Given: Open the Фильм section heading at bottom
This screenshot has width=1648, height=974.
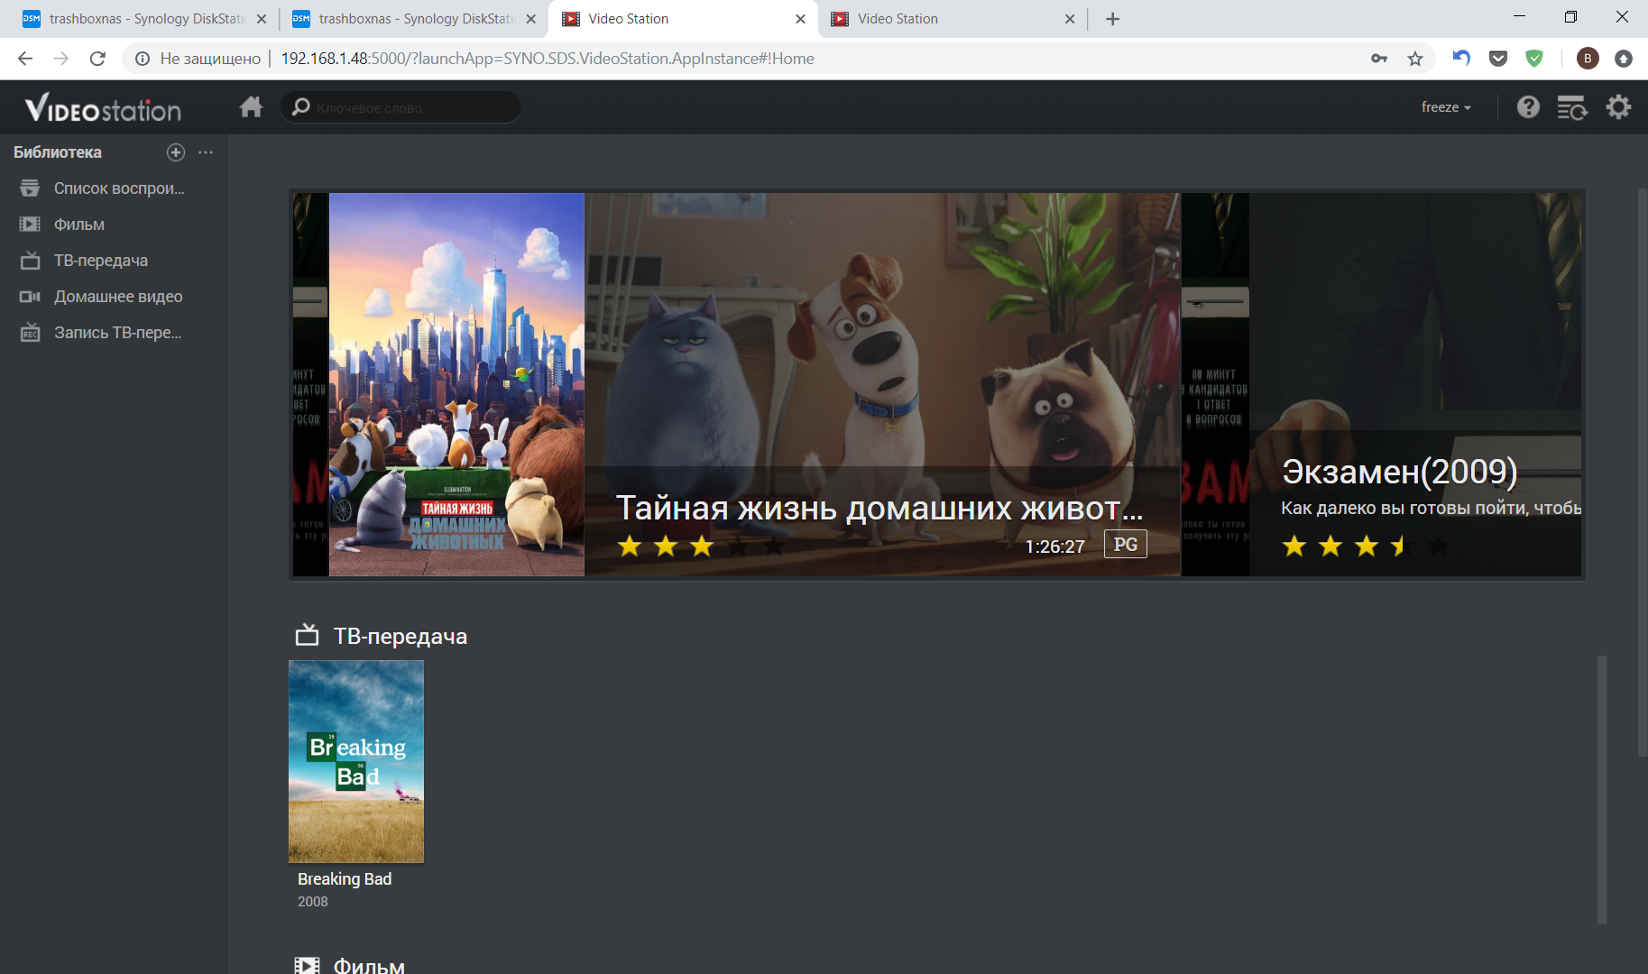Looking at the screenshot, I should click(x=369, y=965).
